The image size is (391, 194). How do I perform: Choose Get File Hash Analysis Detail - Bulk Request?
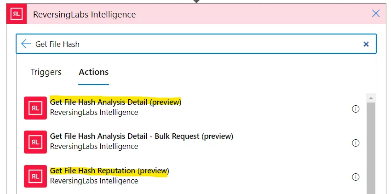[x=141, y=137]
